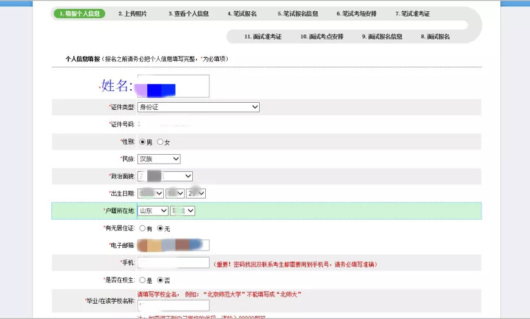
Task: Go to the 查看个人信息 step
Action: [x=188, y=14]
